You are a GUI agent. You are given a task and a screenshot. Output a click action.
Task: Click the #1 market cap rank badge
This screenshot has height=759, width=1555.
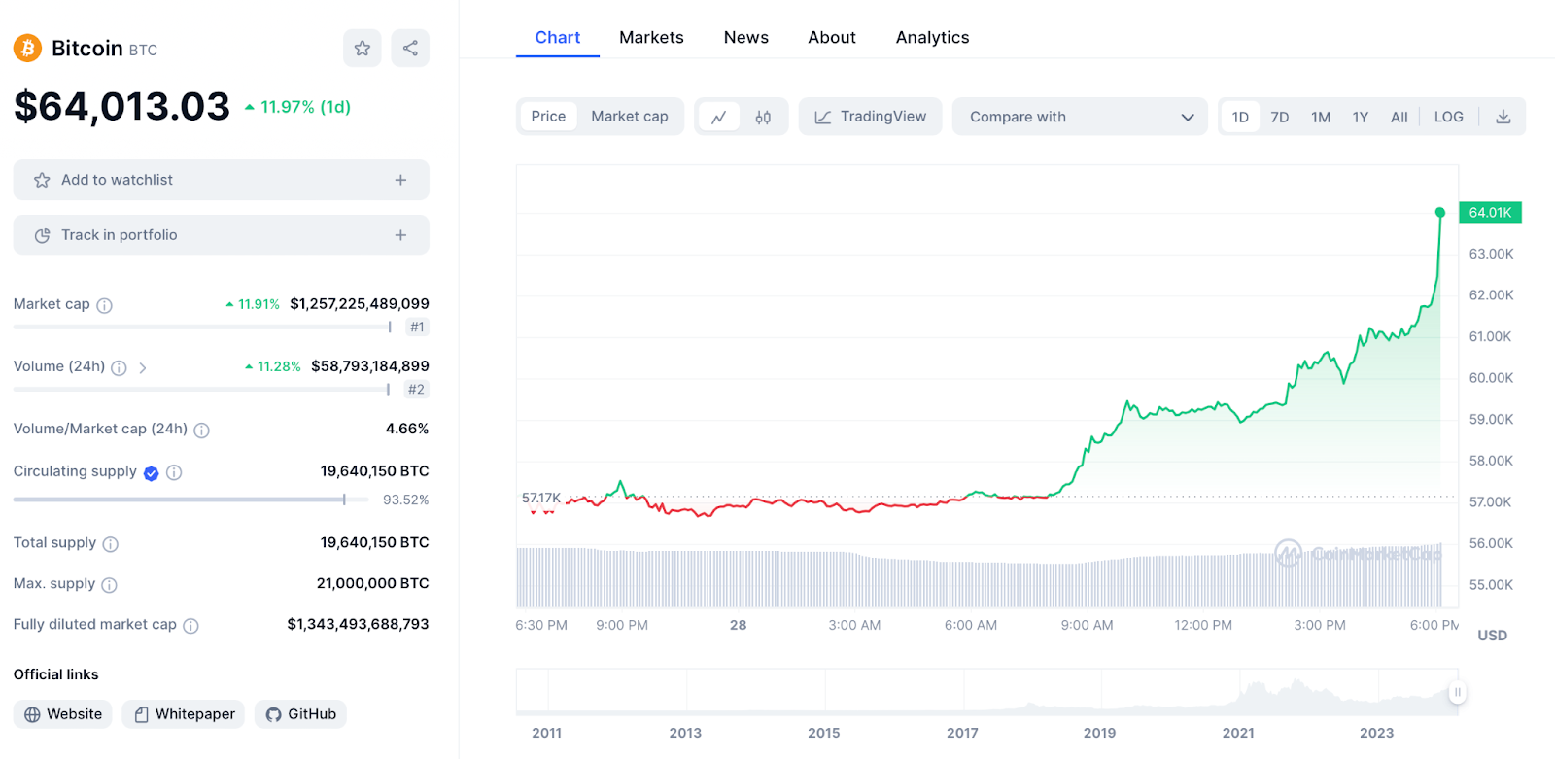click(x=417, y=328)
